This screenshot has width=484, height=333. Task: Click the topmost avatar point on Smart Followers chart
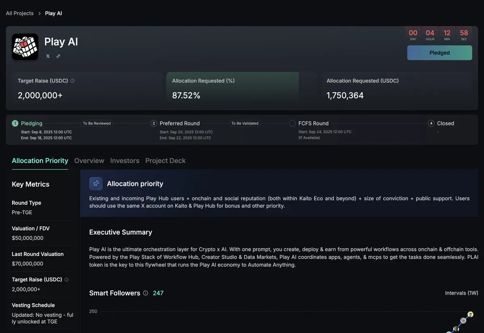click(x=470, y=314)
